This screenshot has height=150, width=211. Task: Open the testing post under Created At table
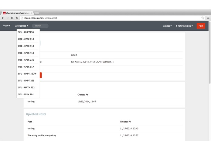31,102
